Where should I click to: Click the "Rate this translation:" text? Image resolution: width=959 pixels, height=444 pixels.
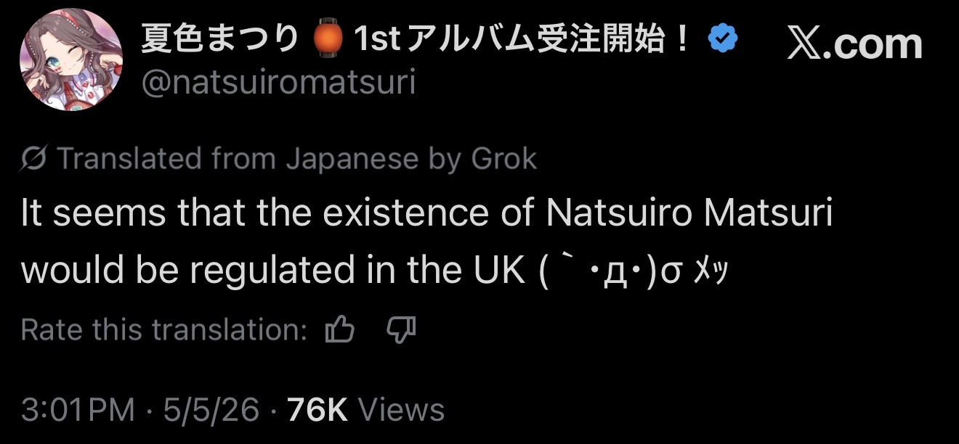coord(165,331)
